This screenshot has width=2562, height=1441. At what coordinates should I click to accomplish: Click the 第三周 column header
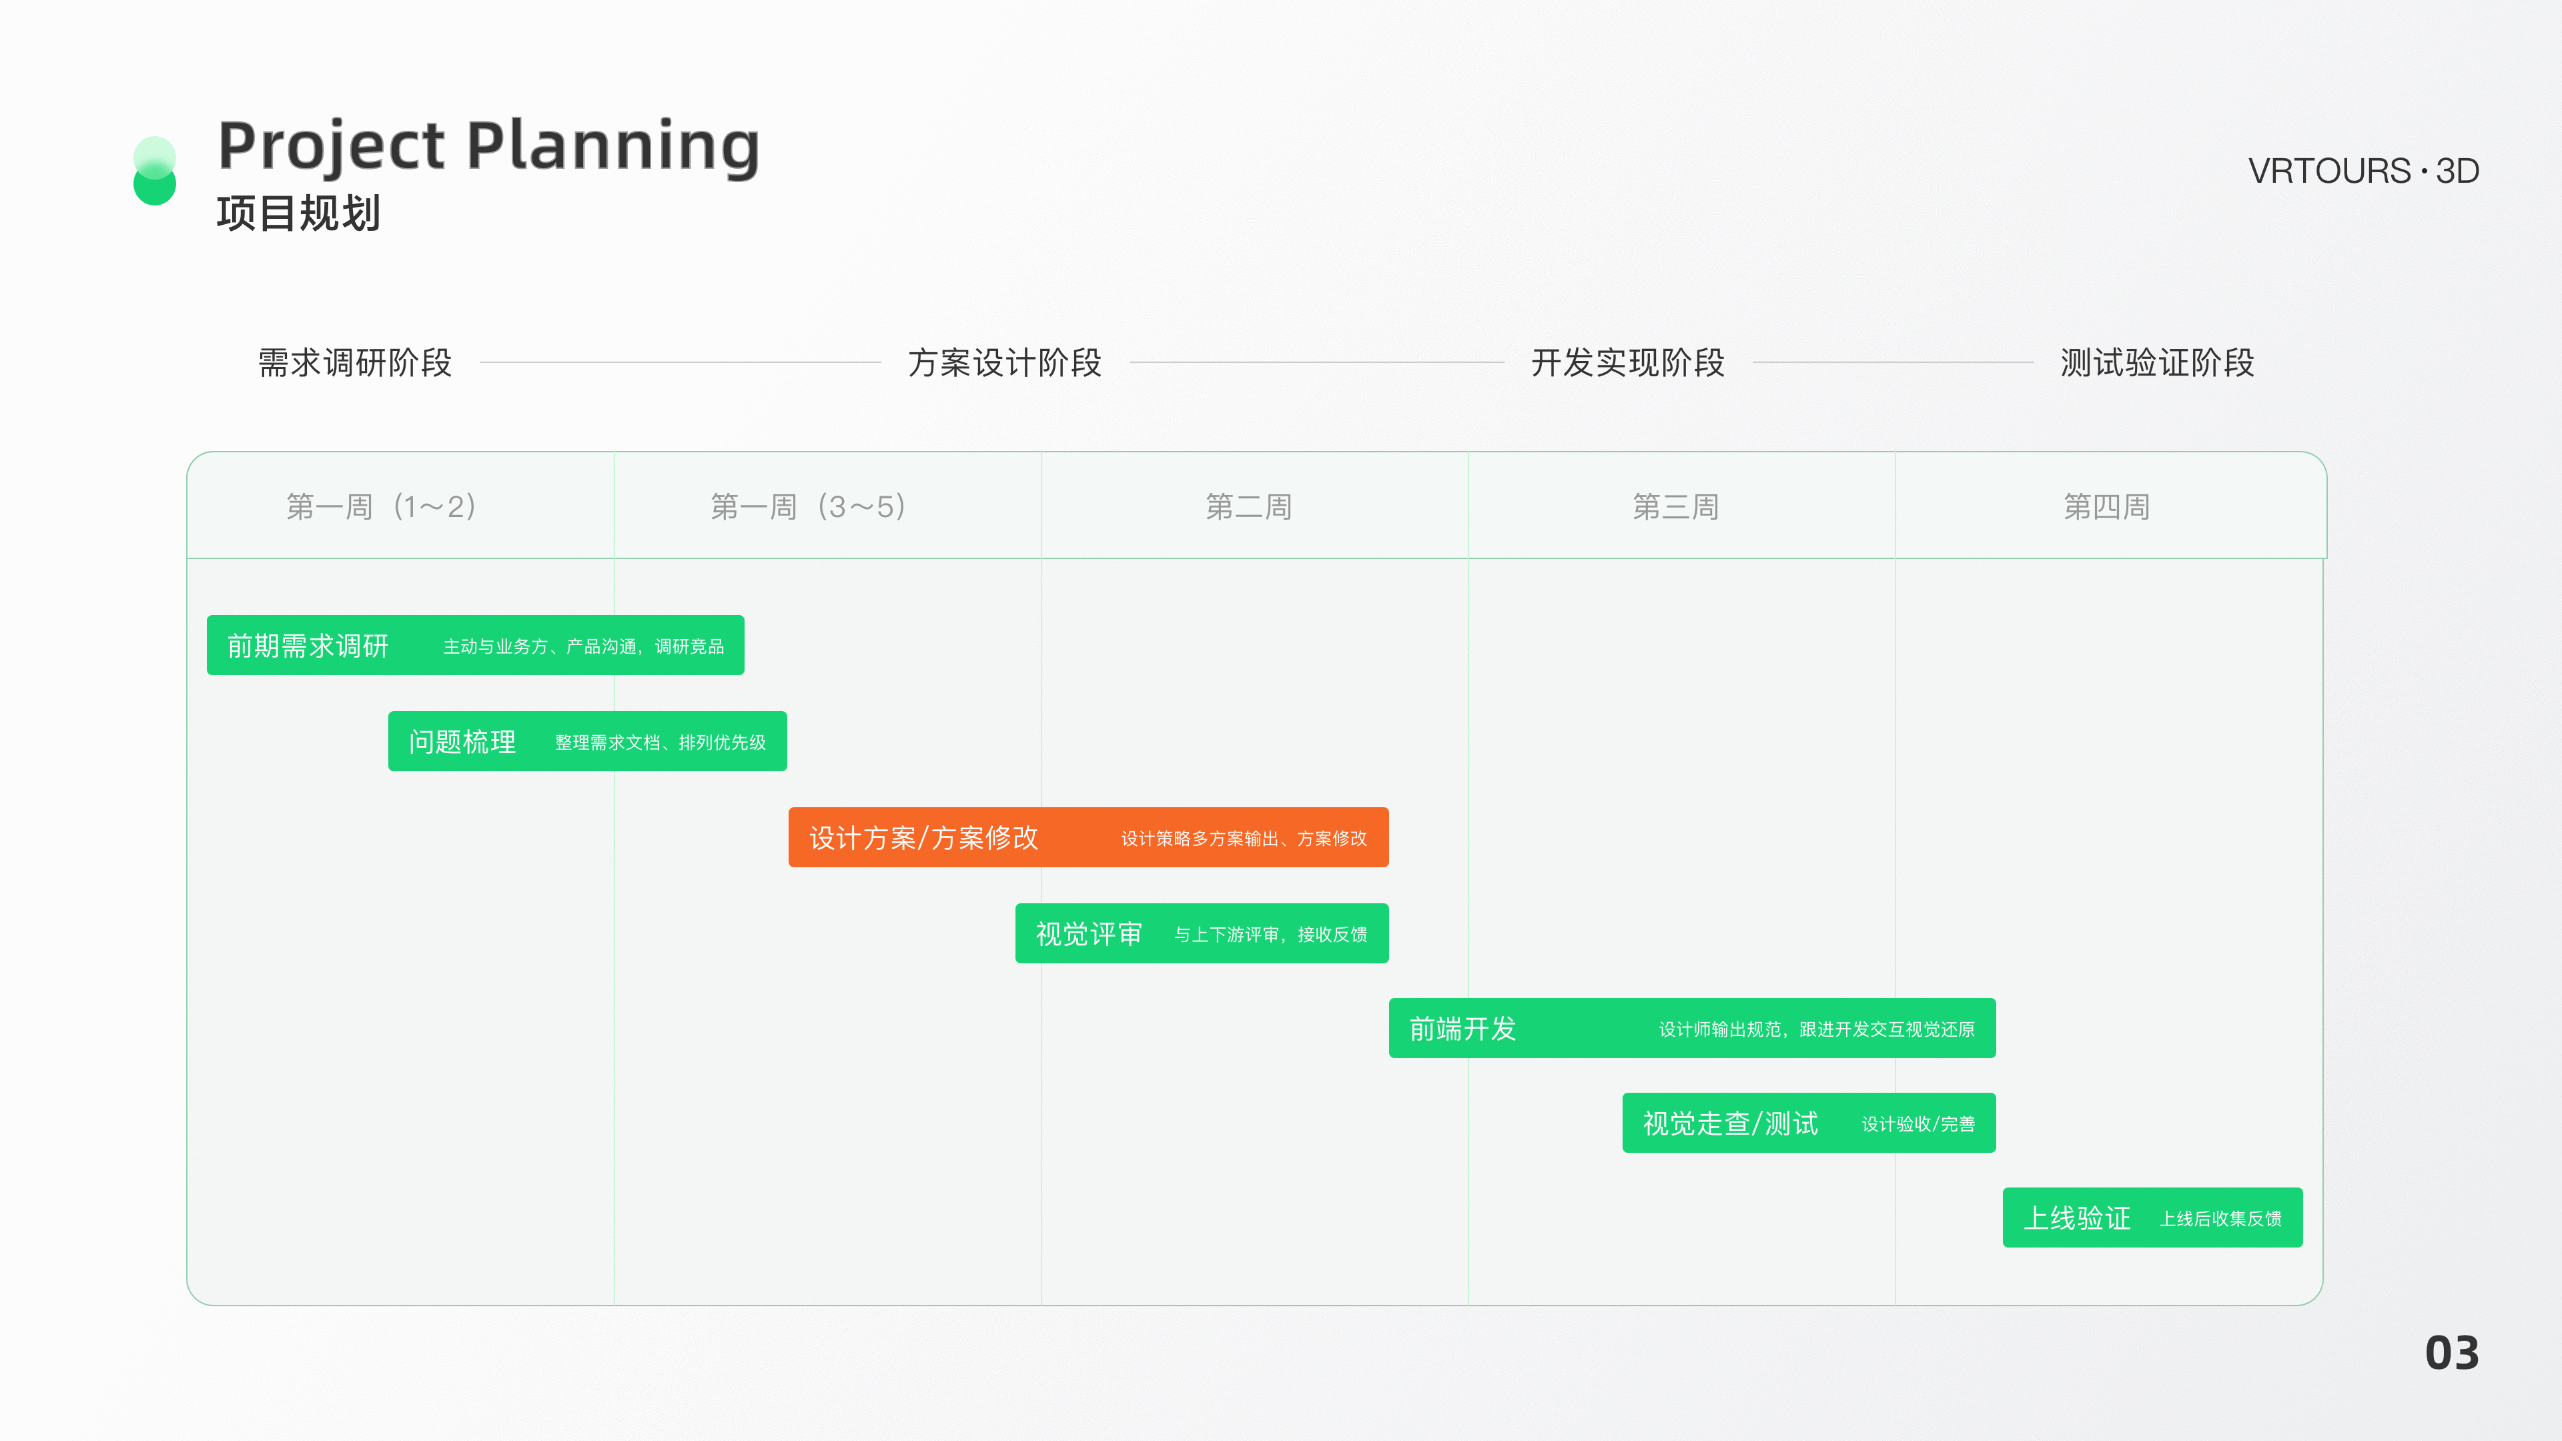(x=1676, y=506)
